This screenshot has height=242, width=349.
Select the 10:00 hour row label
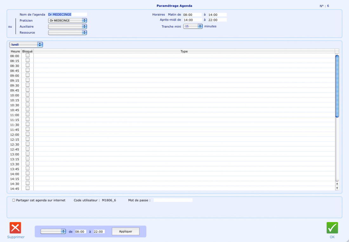(x=15, y=95)
